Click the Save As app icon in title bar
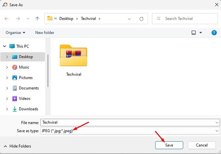221x154 pixels. 5,5
